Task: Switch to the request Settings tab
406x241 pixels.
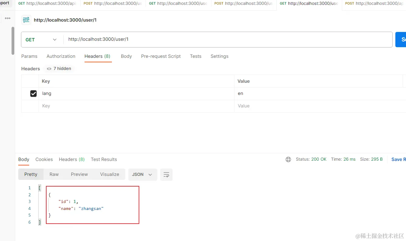Action: click(219, 56)
